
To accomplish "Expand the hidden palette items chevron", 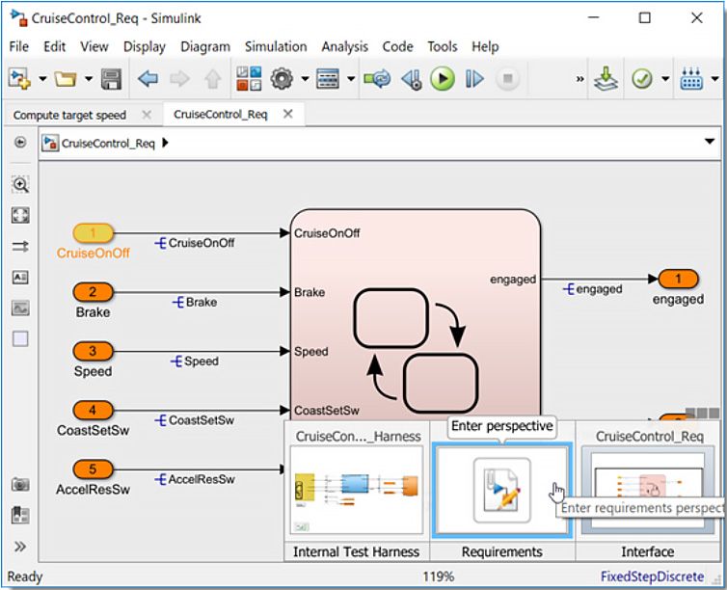I will pos(20,547).
